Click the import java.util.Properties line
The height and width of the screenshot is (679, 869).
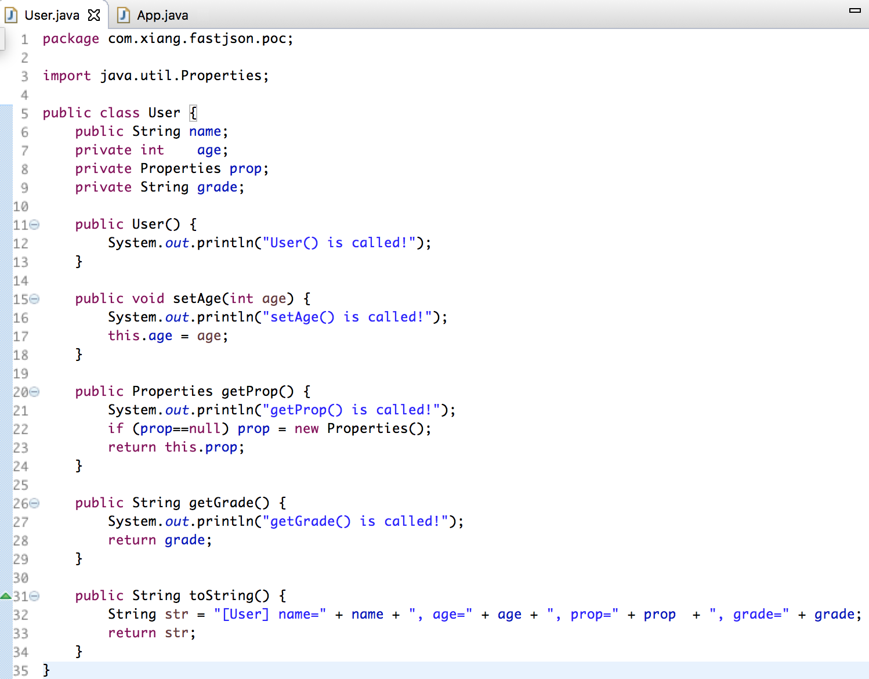155,76
